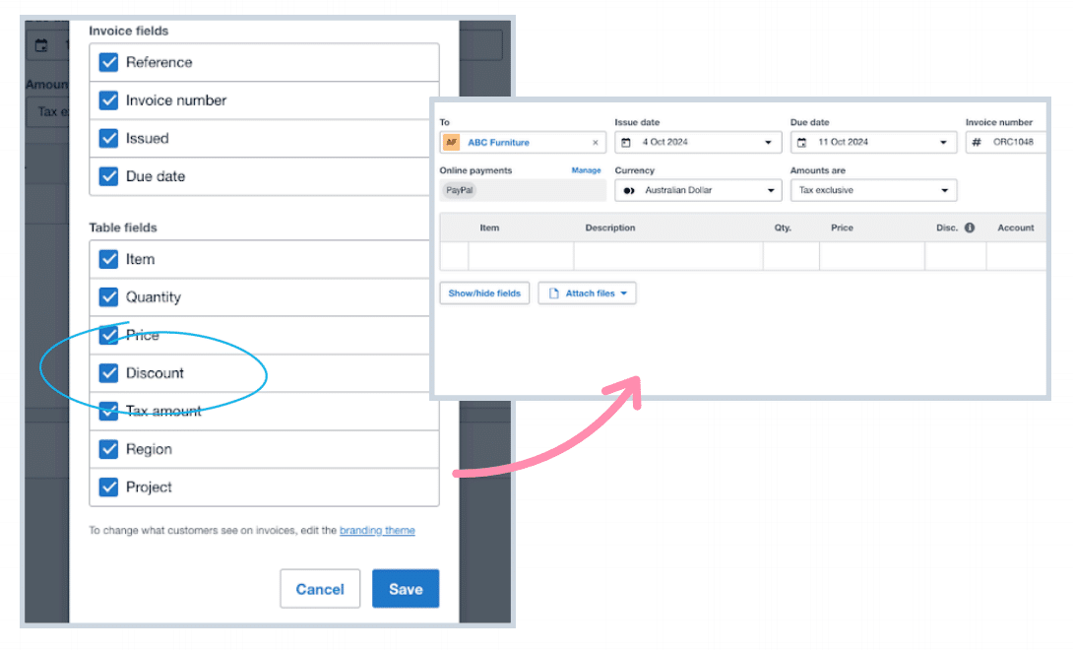The height and width of the screenshot is (650, 1073).
Task: Click the empty Description cell
Action: [x=667, y=256]
